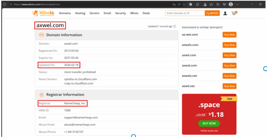This screenshot has width=267, height=137.
Task: Click the Registrar Information R icon
Action: [x=41, y=95]
